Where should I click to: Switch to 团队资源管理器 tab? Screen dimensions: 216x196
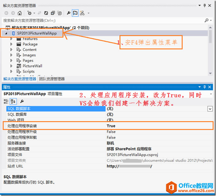coord(52,79)
